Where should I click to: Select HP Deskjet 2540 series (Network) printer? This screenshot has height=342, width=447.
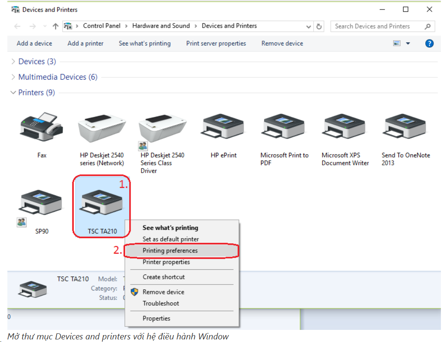(x=101, y=129)
